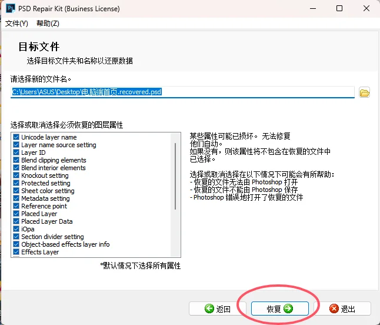Open the 帮助(Z) menu

[x=48, y=24]
